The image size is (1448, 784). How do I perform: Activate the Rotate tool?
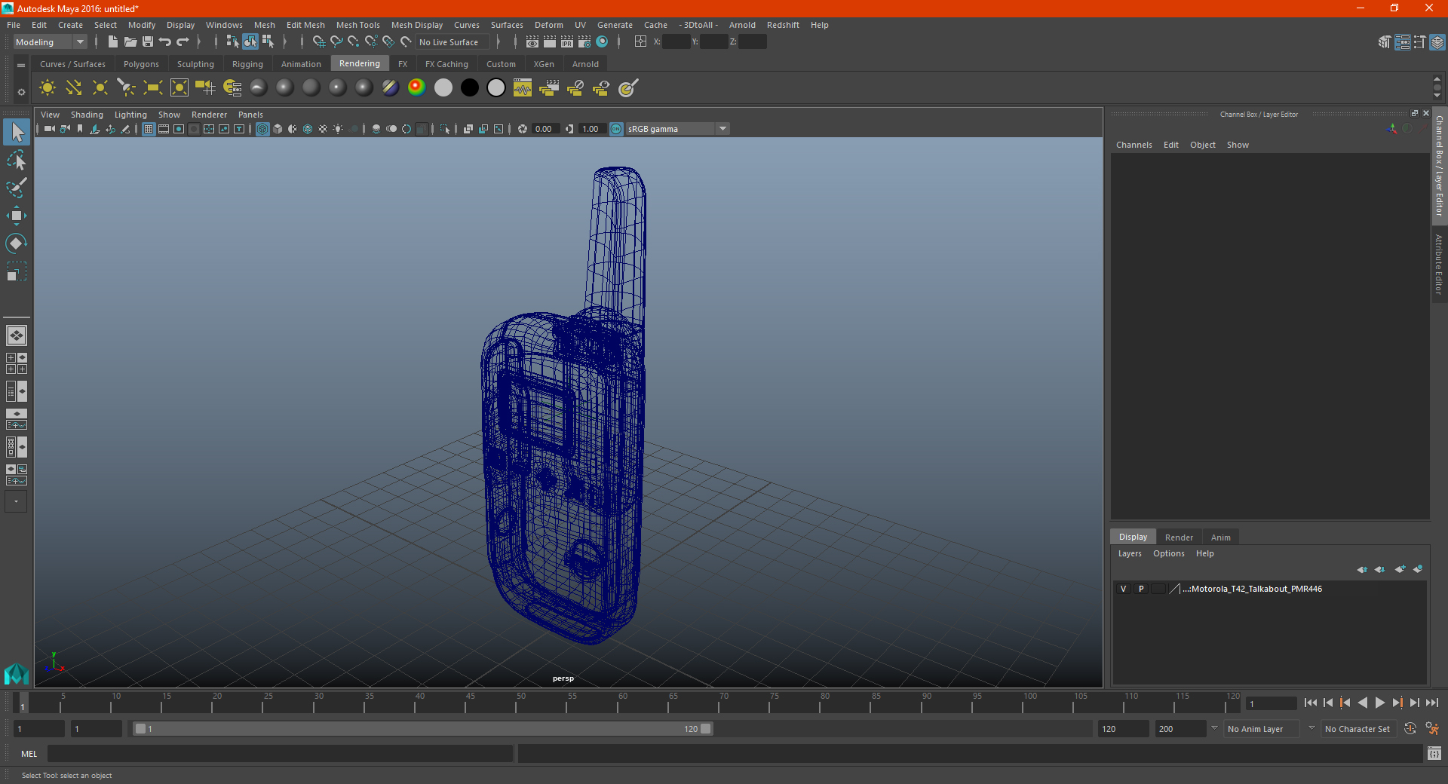click(17, 243)
